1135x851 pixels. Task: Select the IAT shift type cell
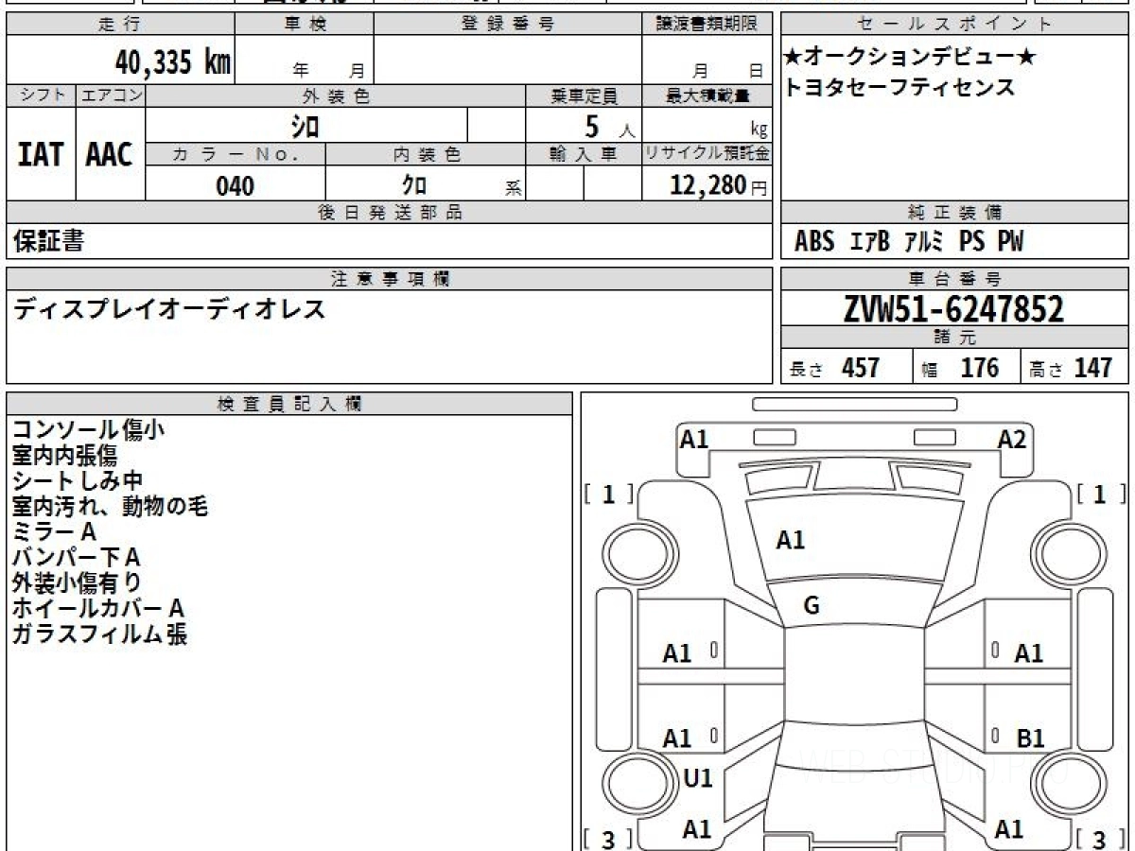tap(41, 154)
